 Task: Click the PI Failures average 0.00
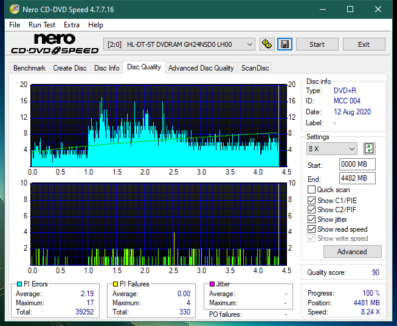tap(184, 294)
